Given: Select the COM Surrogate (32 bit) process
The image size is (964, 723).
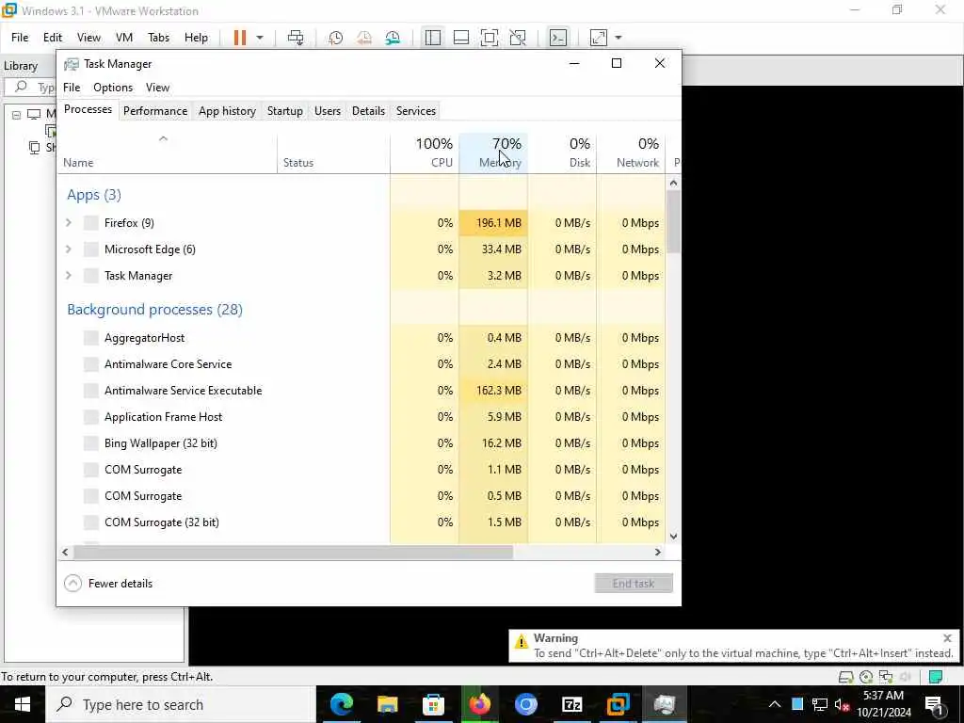Looking at the screenshot, I should (362, 522).
